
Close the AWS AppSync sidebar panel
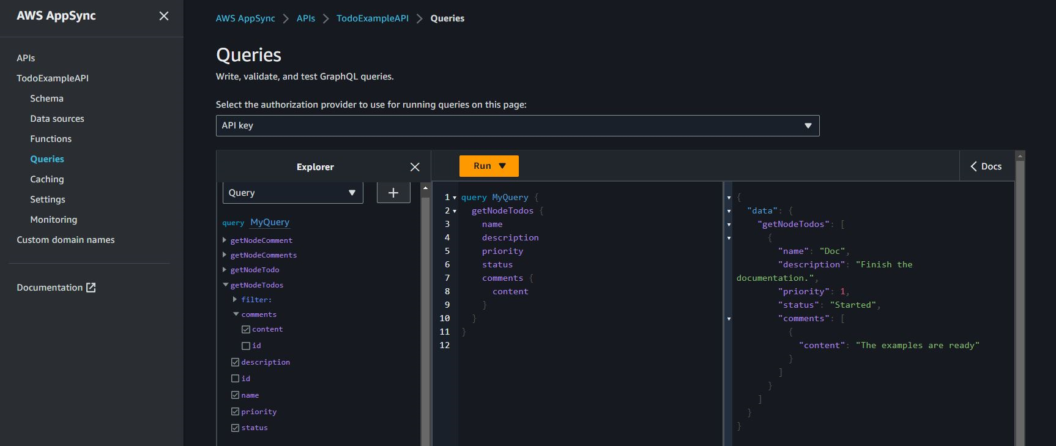163,16
